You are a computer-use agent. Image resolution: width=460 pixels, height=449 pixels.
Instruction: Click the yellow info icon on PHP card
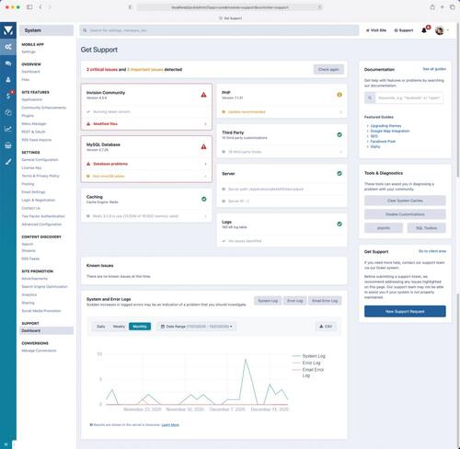pos(339,95)
